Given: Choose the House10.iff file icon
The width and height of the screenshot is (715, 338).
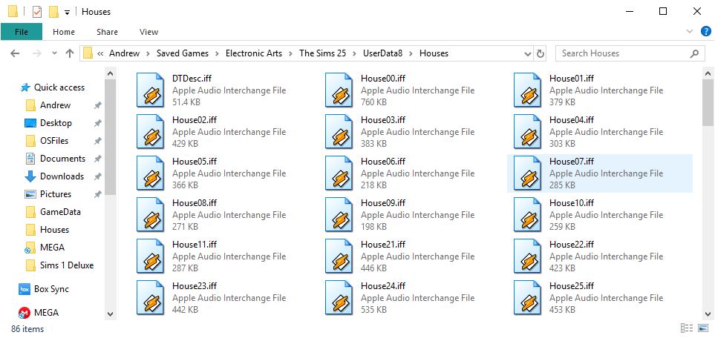Looking at the screenshot, I should point(528,214).
